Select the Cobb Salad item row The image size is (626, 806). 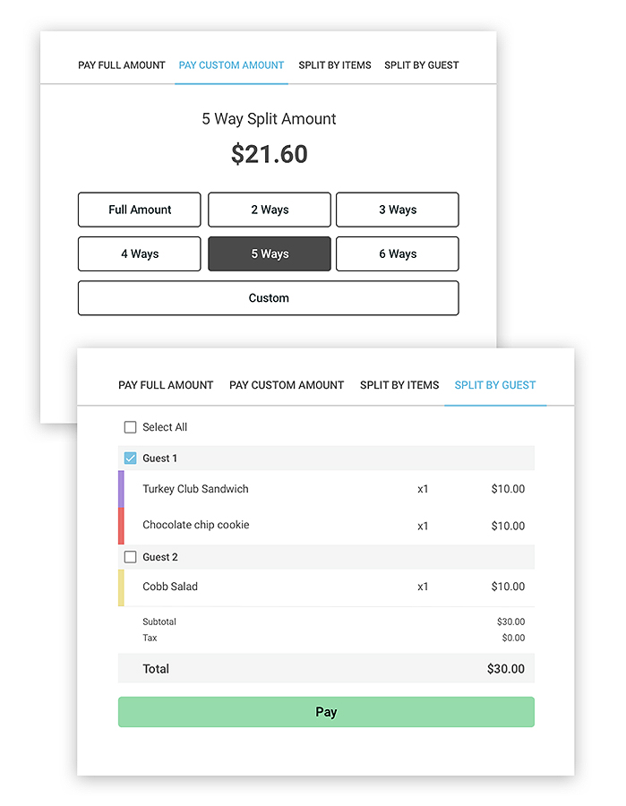[x=326, y=587]
